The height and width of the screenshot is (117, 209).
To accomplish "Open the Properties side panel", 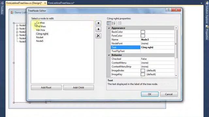I will 207,33.
